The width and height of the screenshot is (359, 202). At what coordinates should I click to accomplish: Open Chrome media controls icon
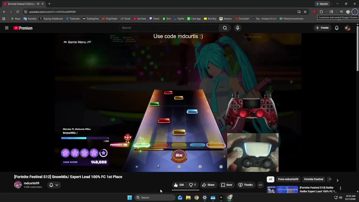coord(341,12)
